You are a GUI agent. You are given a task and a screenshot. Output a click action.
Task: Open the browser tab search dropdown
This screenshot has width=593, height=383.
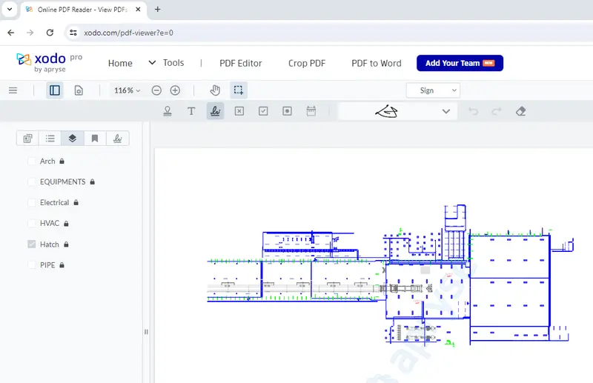coord(10,10)
